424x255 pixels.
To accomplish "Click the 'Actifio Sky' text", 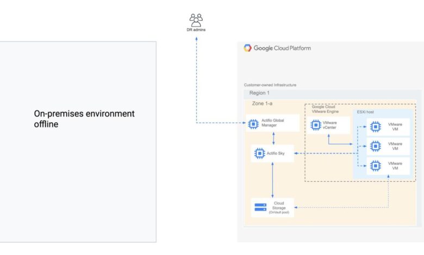I will [x=276, y=153].
